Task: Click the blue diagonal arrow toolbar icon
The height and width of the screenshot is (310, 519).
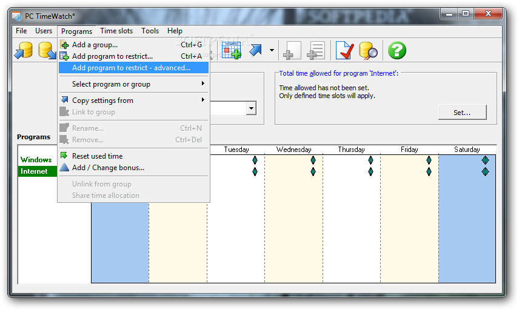Action: (255, 50)
